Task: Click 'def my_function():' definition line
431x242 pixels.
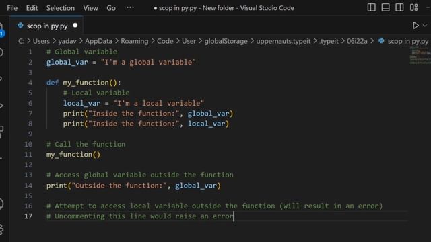Action: [x=84, y=83]
